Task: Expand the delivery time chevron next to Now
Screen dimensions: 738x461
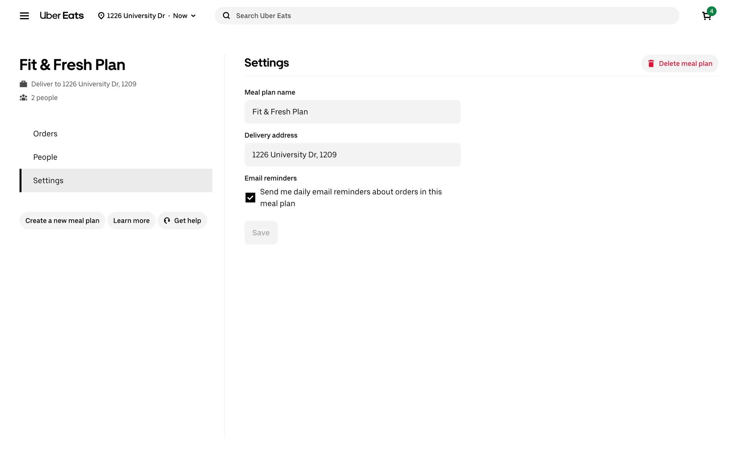Action: pos(193,16)
